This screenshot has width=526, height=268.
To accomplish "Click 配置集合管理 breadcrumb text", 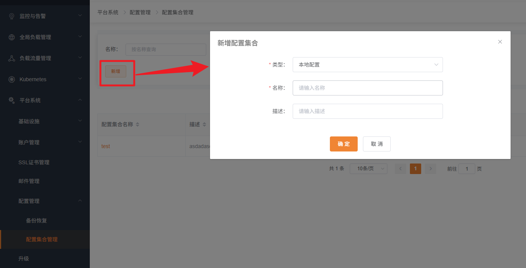I will click(178, 12).
